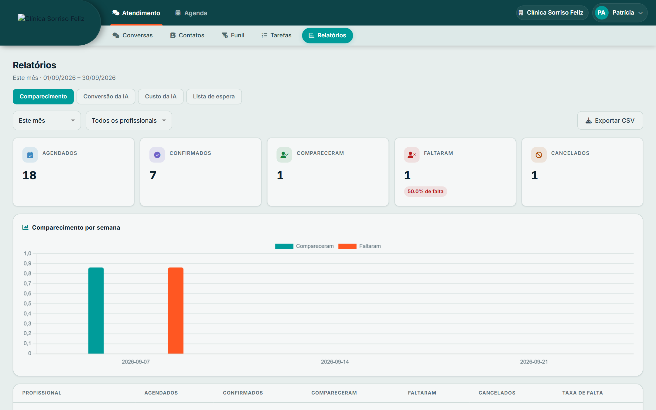656x410 pixels.
Task: Click the Agendados value 18
Action: tap(29, 175)
